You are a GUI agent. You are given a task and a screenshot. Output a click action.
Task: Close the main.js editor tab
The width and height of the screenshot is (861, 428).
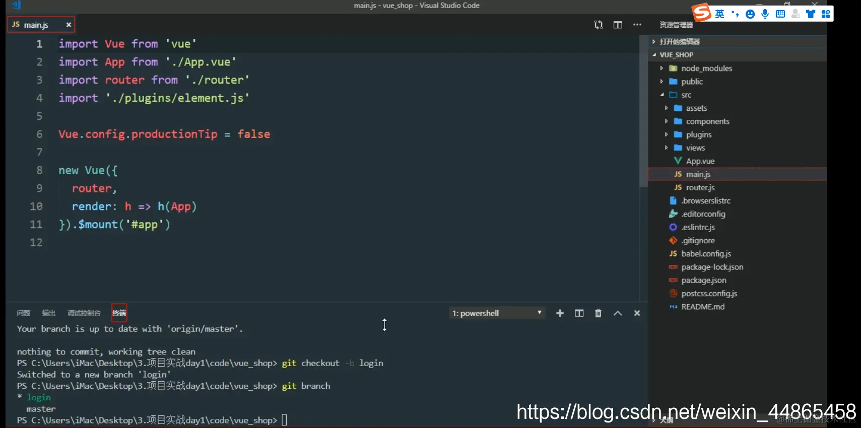coord(69,25)
